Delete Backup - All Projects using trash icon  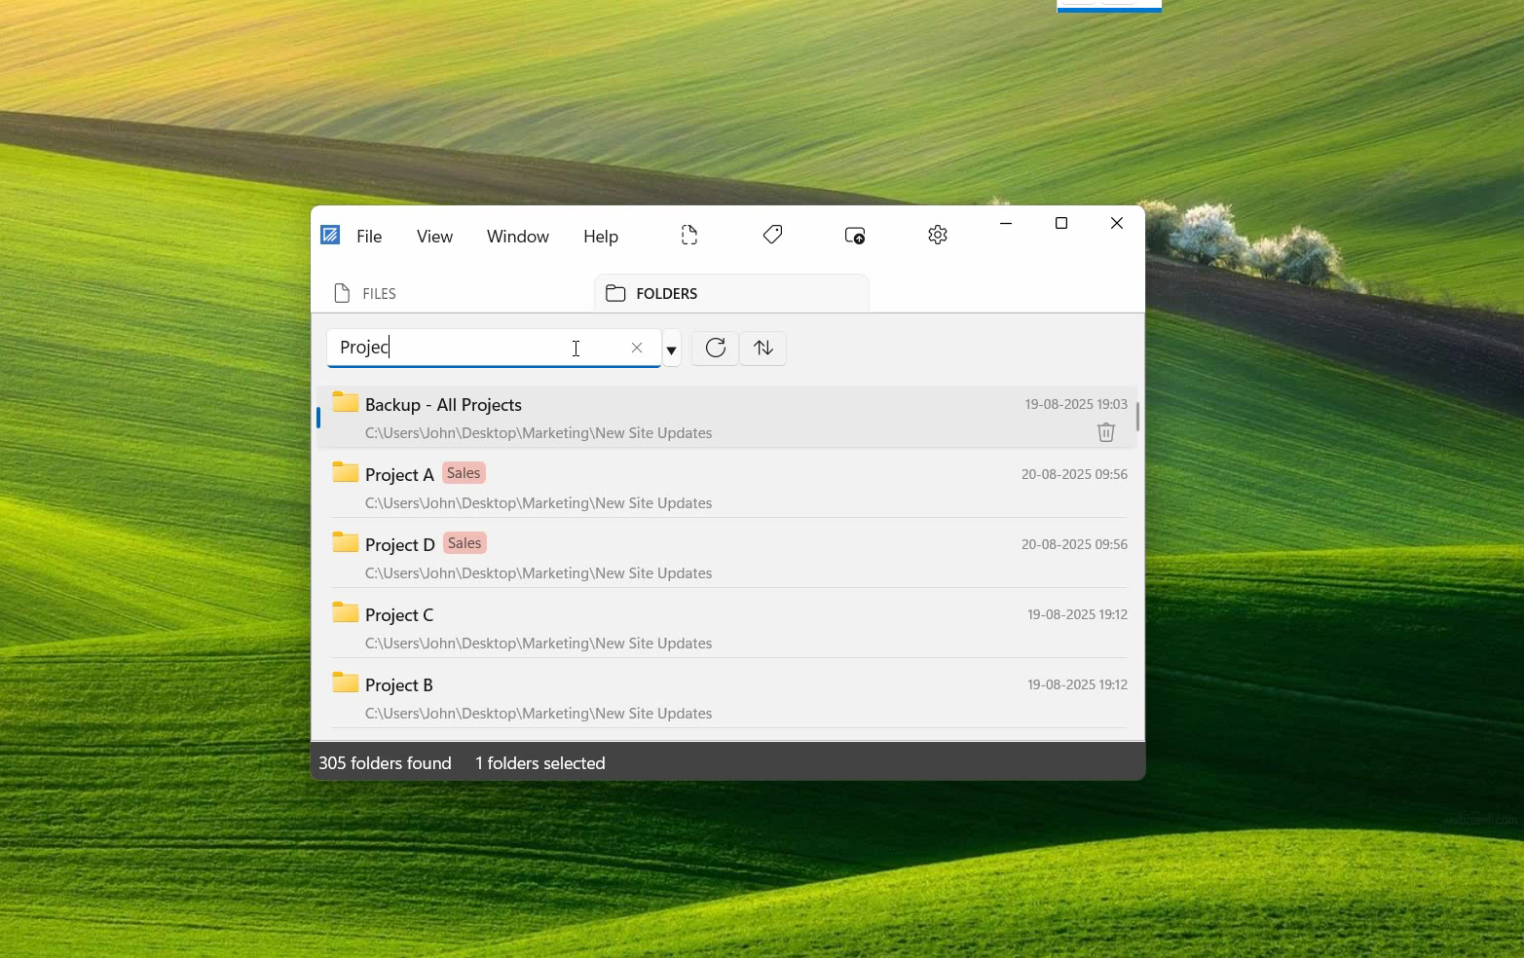pos(1105,432)
